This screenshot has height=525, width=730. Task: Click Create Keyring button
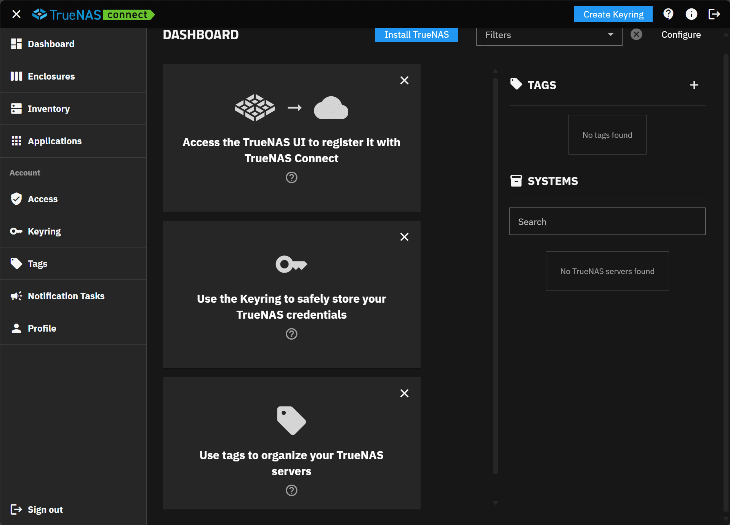click(613, 14)
